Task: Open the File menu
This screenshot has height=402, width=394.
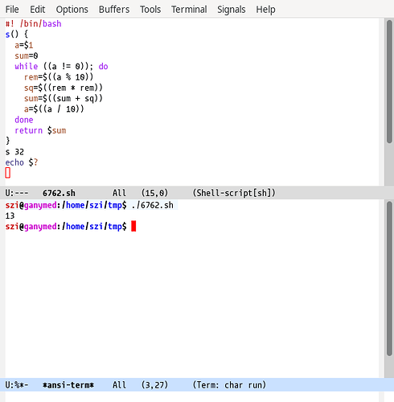Action: (12, 10)
